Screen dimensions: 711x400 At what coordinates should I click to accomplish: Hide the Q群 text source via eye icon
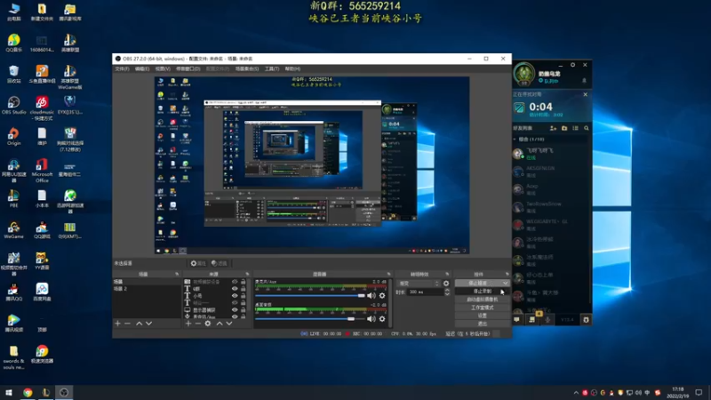click(235, 288)
